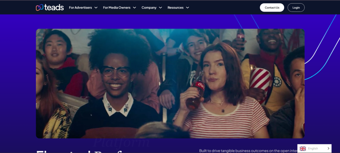Click the Login button
Image resolution: width=340 pixels, height=153 pixels.
point(296,8)
